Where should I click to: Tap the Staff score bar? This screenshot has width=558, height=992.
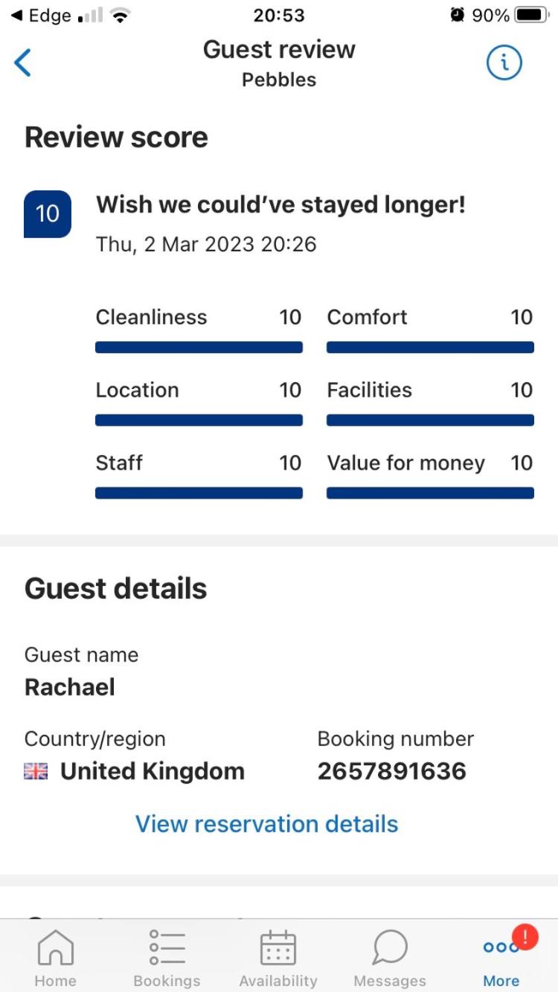click(199, 493)
